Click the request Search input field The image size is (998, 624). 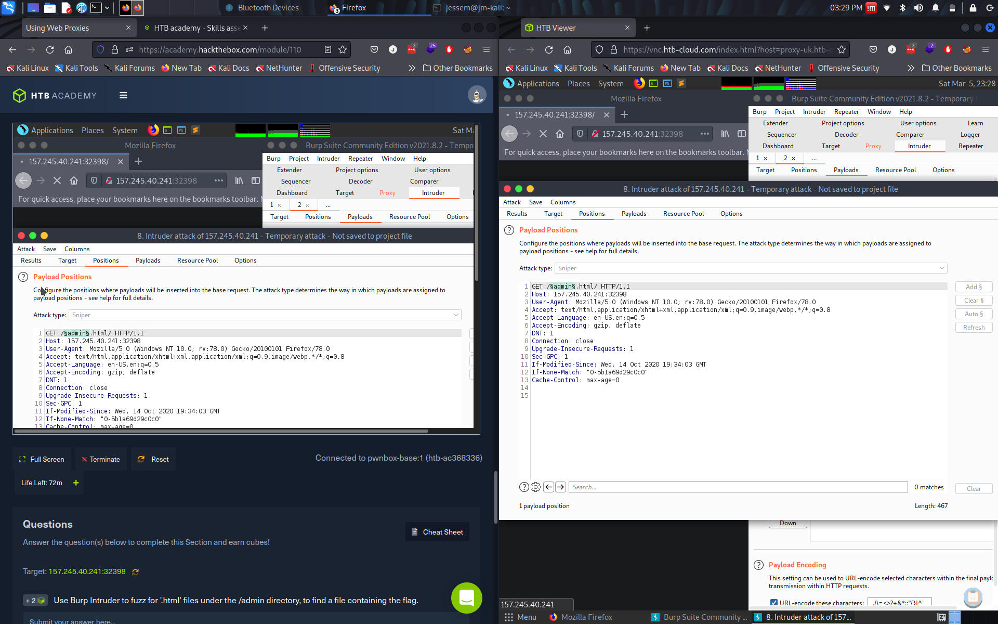pos(738,487)
